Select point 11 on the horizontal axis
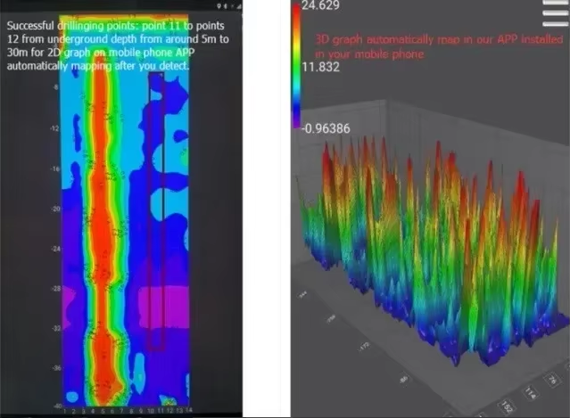 [161, 411]
